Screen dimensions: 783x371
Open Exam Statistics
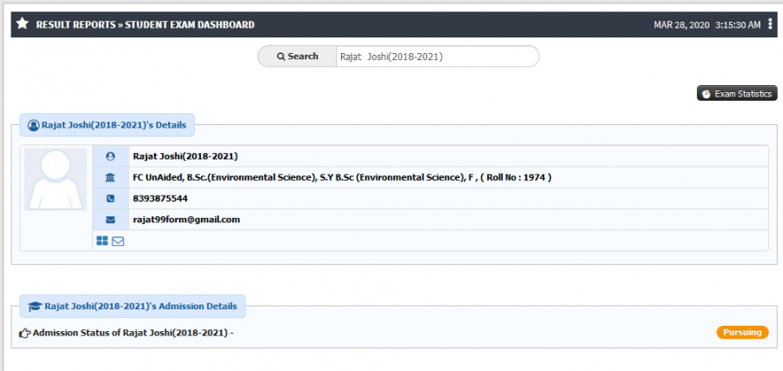click(x=737, y=93)
